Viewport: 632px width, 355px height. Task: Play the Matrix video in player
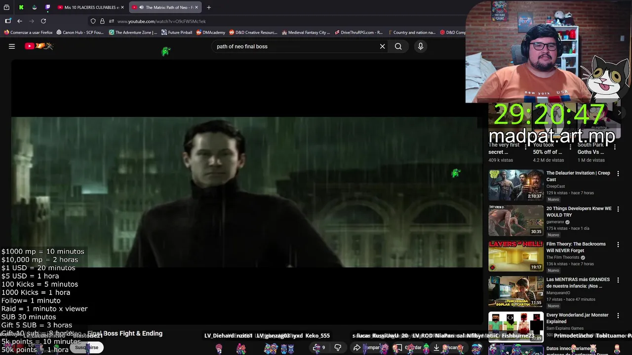[247, 192]
